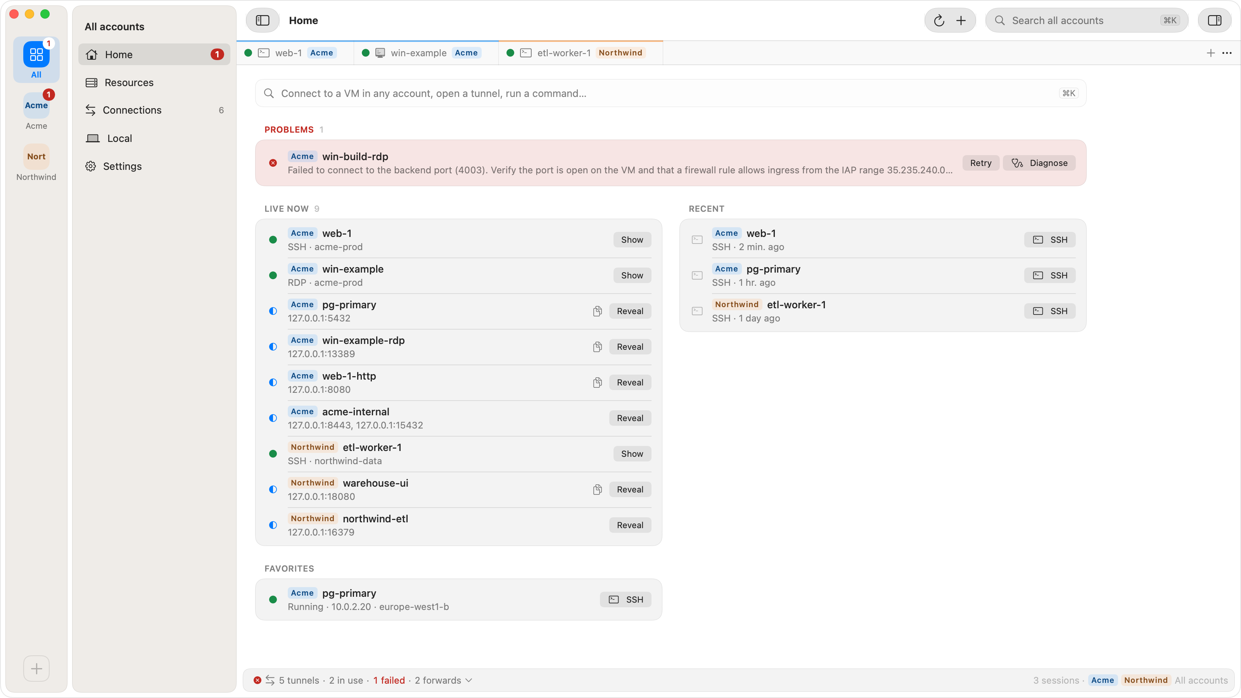
Task: Filter sessions by Acme in status bar
Action: coord(1102,680)
